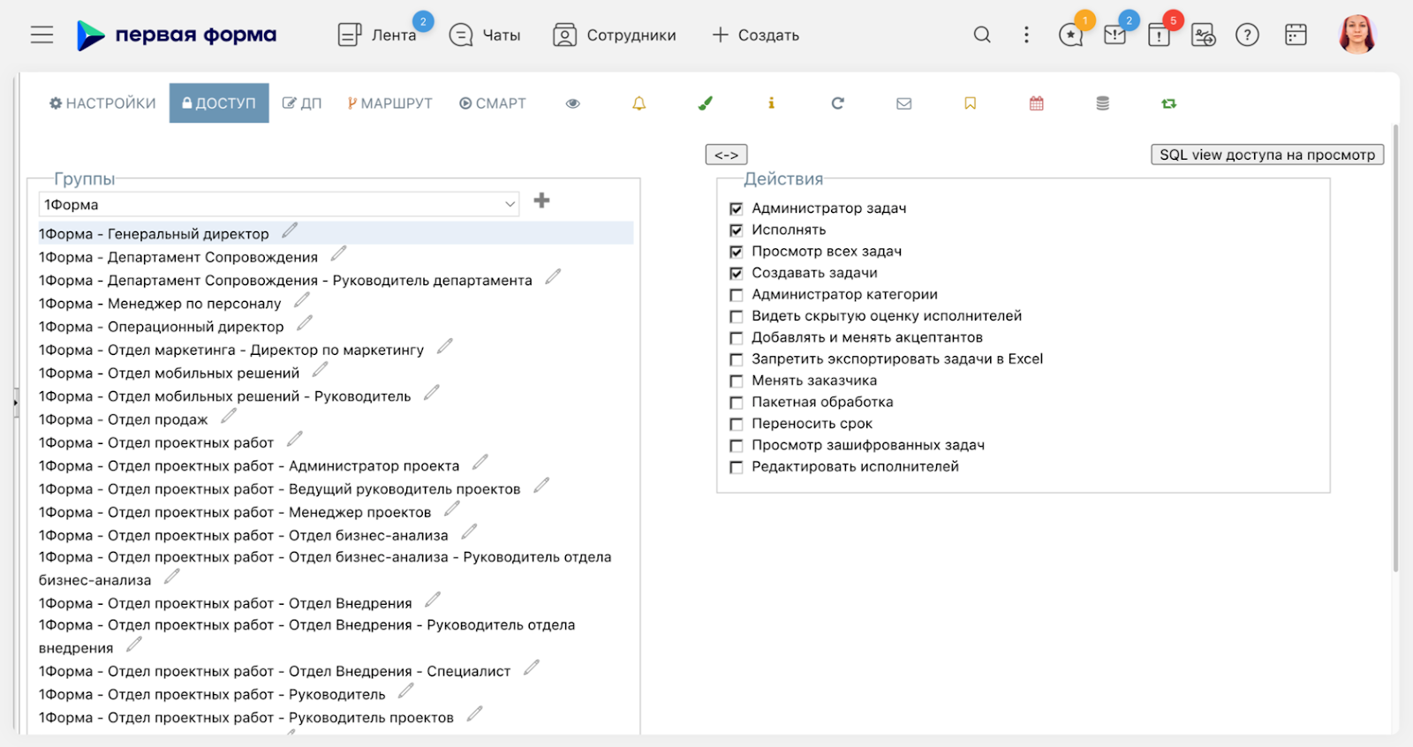This screenshot has width=1413, height=747.
Task: Click the red calendar icon in toolbar
Action: click(x=1036, y=103)
